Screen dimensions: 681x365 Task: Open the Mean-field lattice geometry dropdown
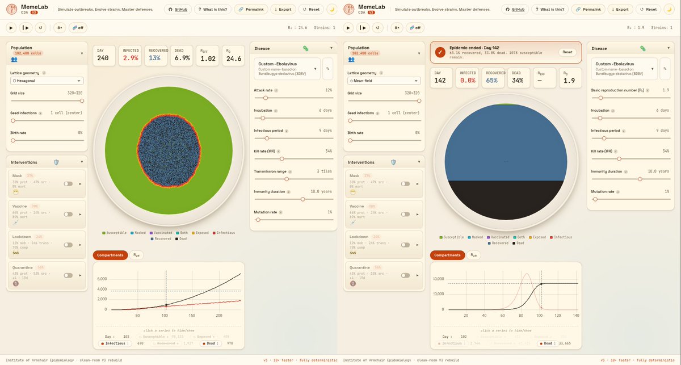coord(384,81)
